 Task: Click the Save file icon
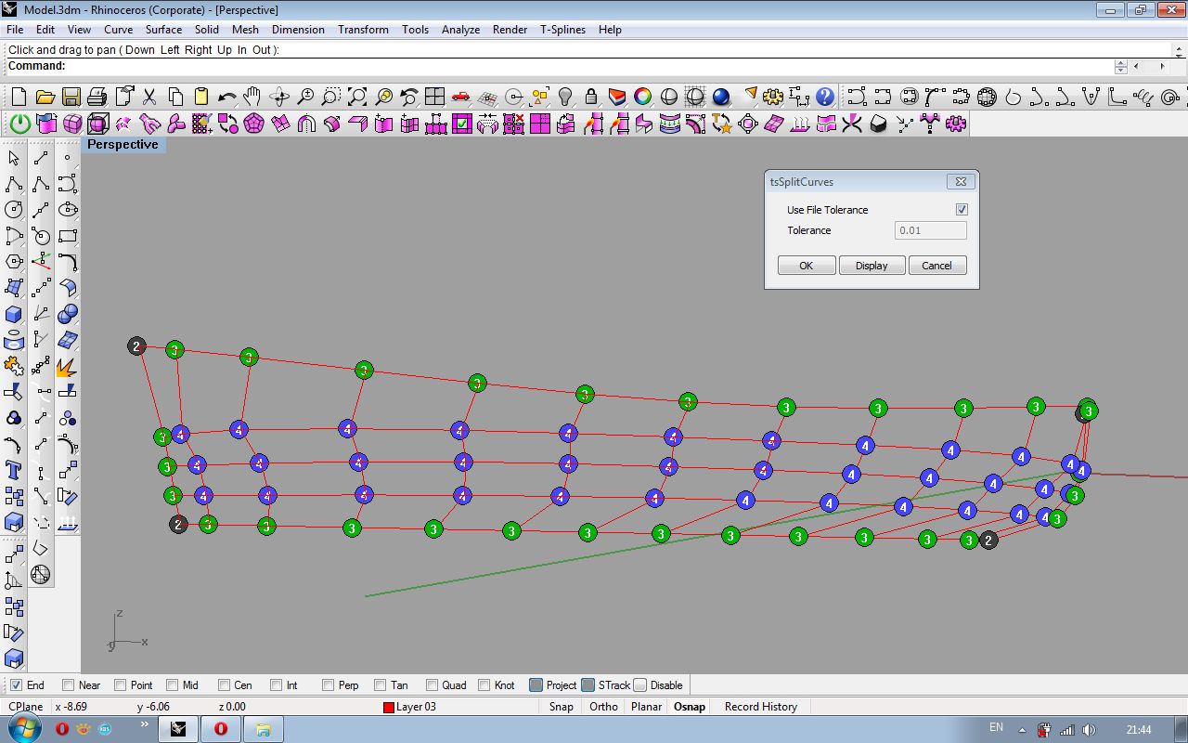tap(71, 97)
